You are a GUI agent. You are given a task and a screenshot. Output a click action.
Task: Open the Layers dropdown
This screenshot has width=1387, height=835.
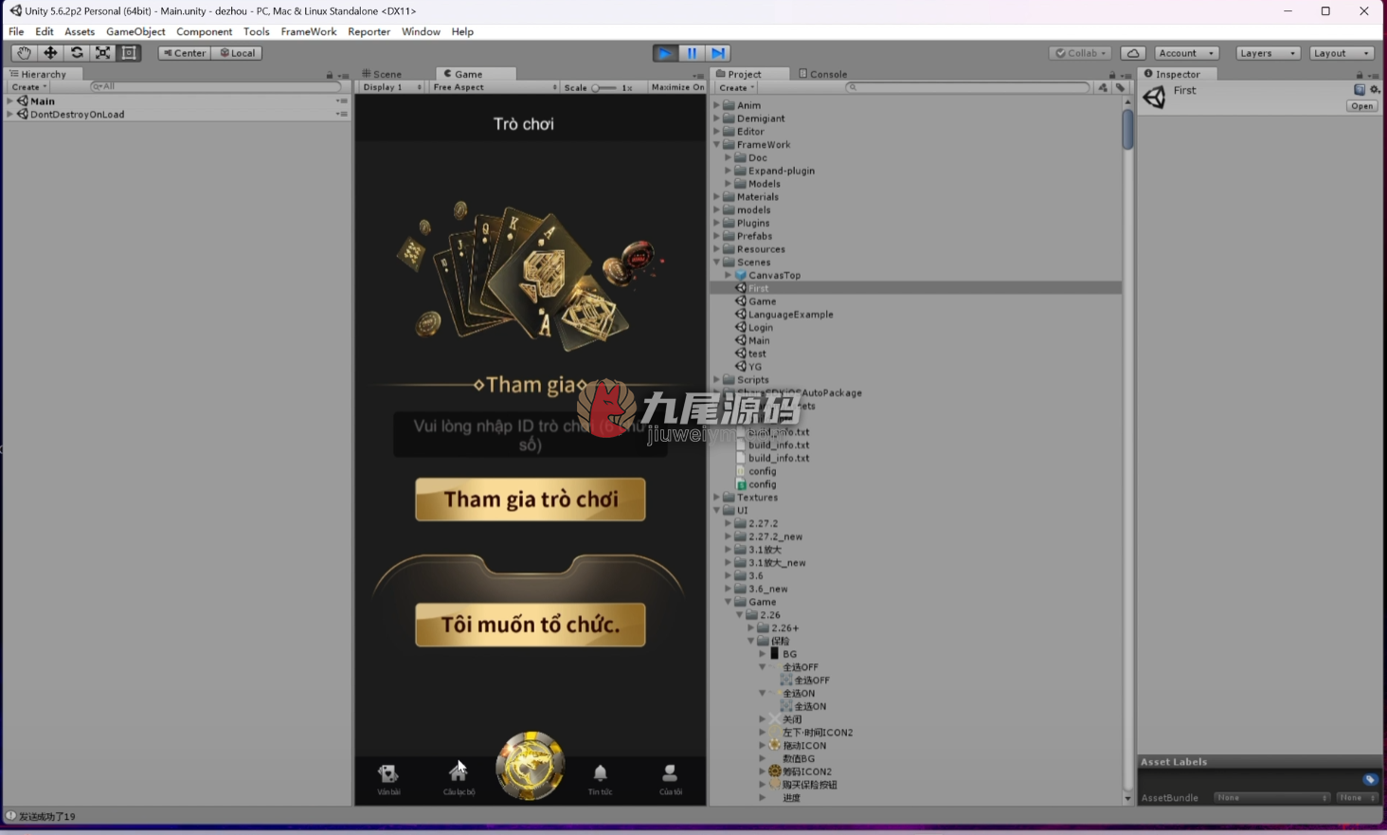click(x=1268, y=53)
